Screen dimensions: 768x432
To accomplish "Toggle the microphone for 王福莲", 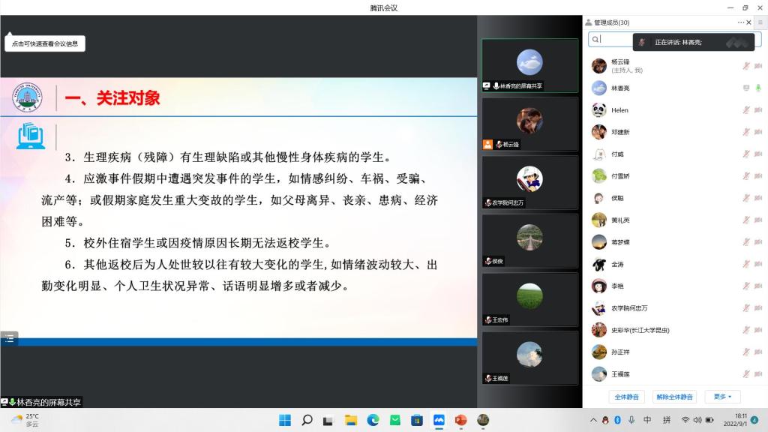I will point(746,373).
